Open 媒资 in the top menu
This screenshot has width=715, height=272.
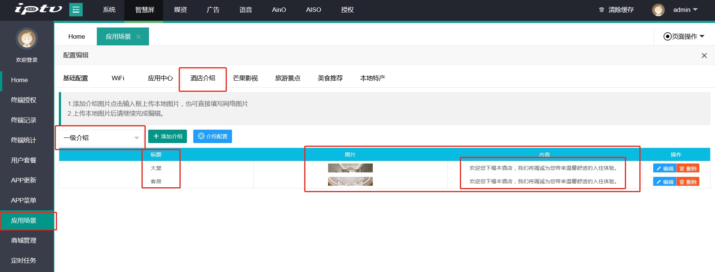point(180,10)
